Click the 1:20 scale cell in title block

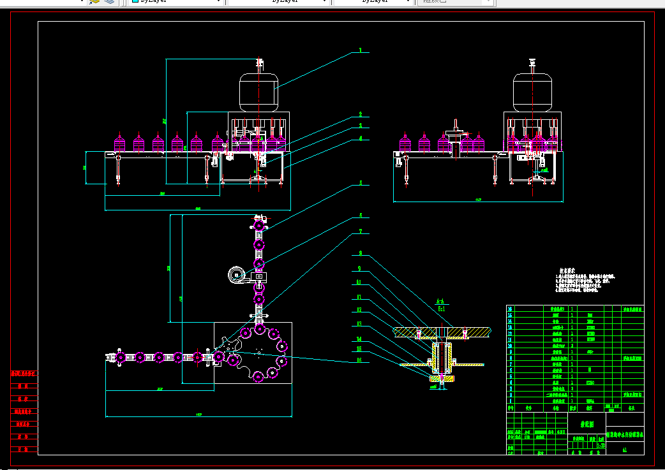coord(601,446)
